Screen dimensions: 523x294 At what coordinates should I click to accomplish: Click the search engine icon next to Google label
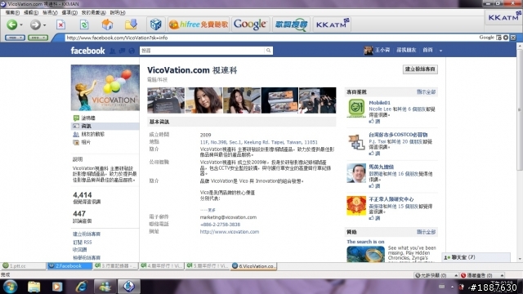(x=498, y=38)
